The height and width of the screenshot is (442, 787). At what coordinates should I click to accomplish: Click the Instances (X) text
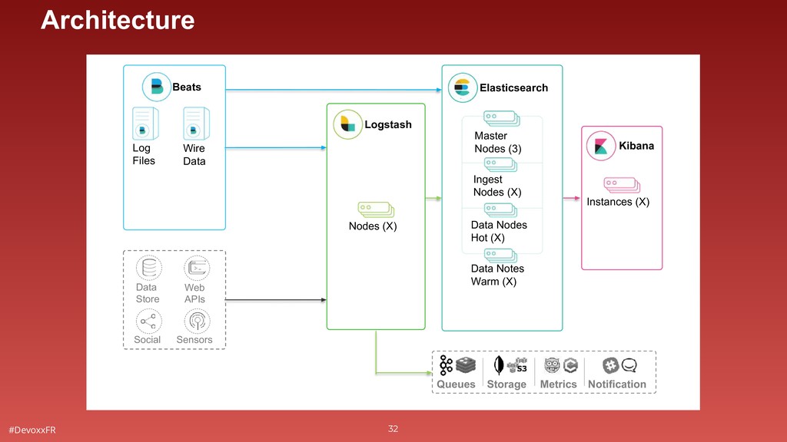618,202
